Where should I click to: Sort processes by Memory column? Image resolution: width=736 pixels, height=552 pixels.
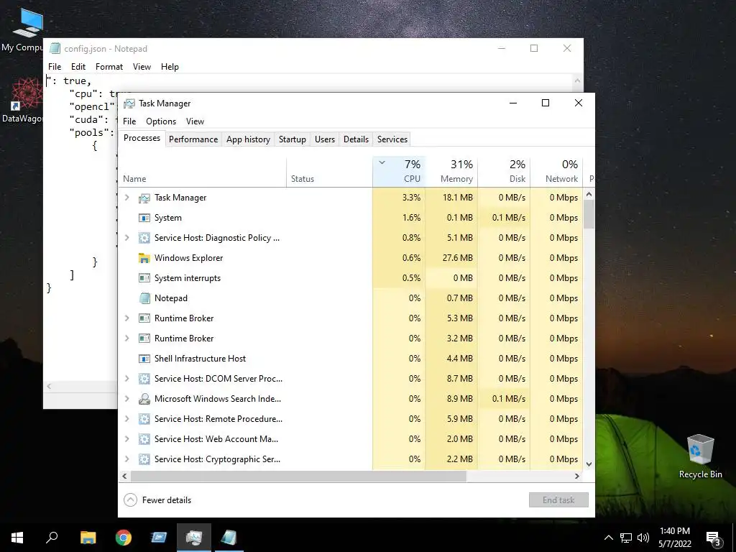pos(451,172)
